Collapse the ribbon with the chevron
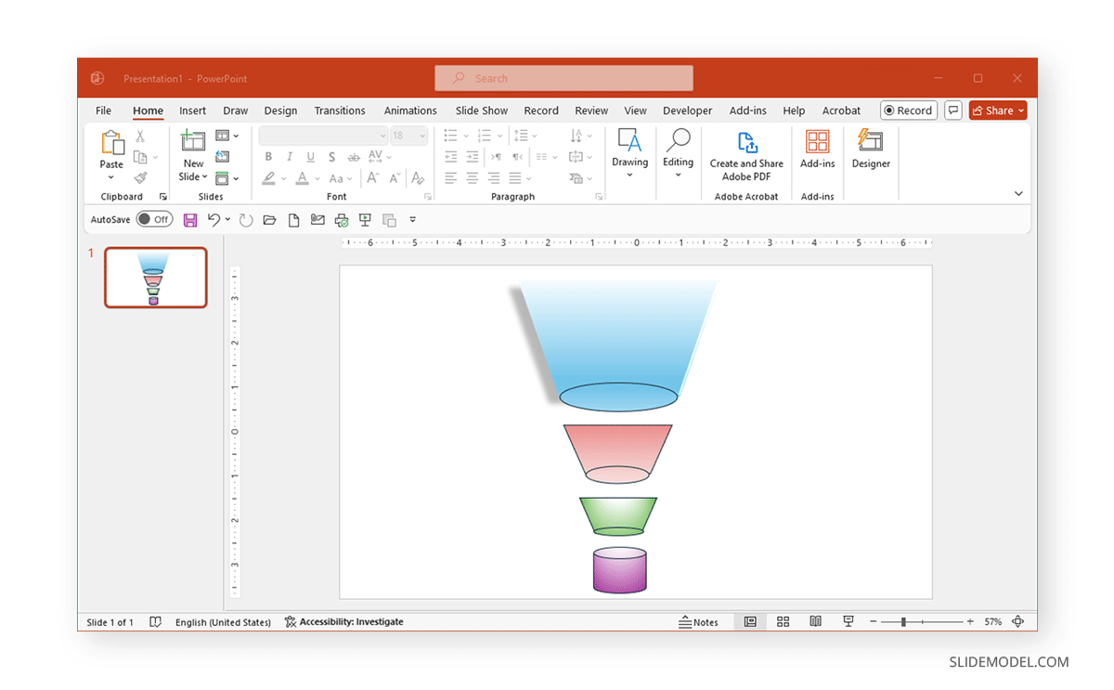Image resolution: width=1114 pixels, height=690 pixels. point(1018,194)
